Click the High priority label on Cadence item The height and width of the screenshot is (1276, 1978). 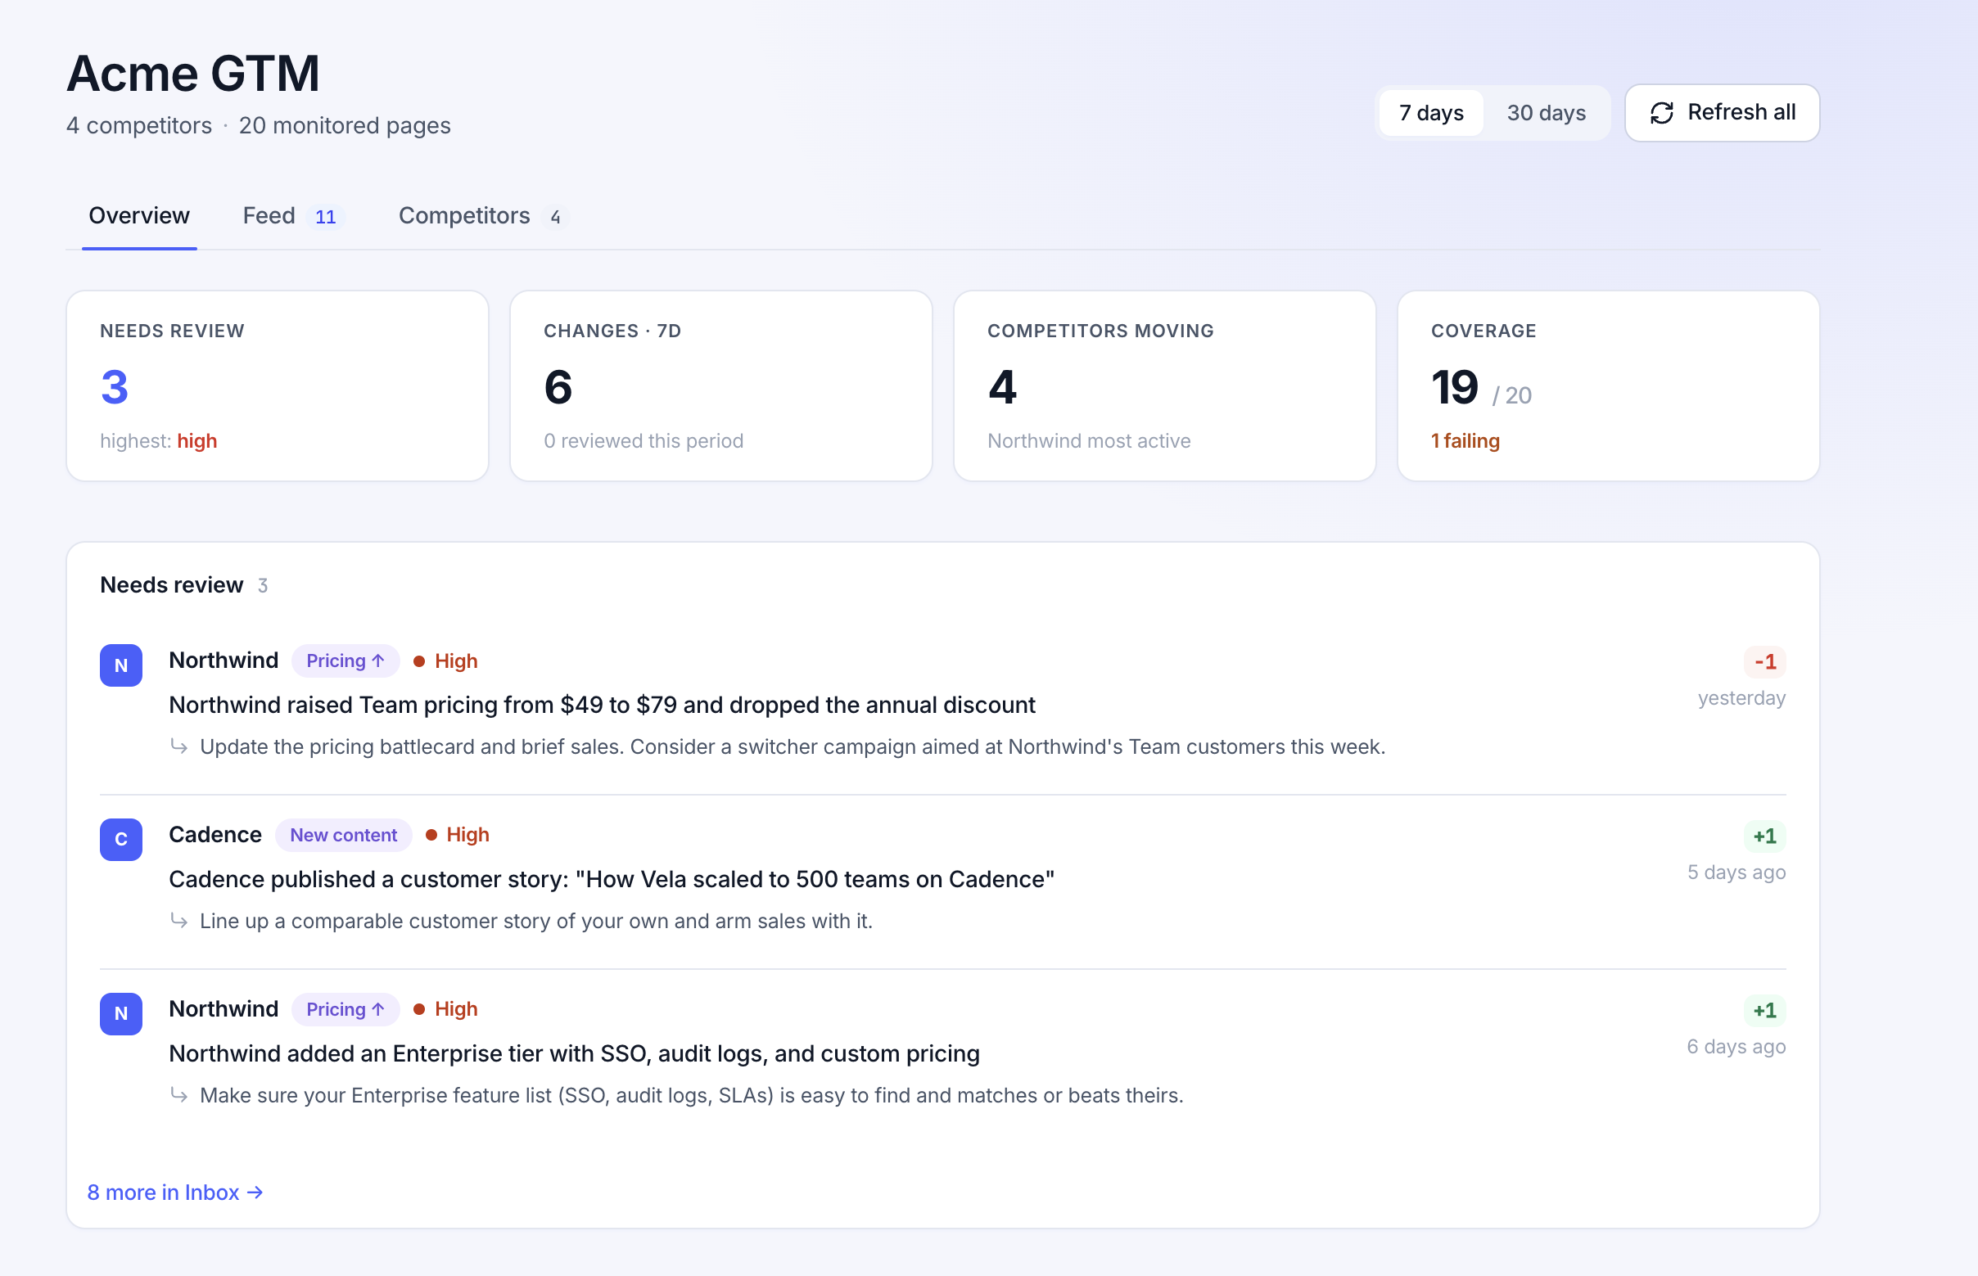[468, 835]
